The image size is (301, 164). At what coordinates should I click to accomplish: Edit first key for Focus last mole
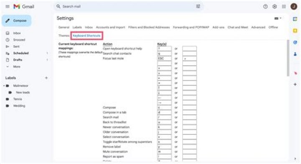coord(164,59)
